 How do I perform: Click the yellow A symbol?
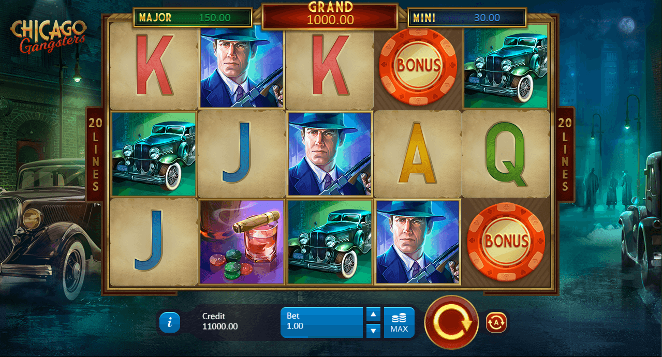(418, 154)
